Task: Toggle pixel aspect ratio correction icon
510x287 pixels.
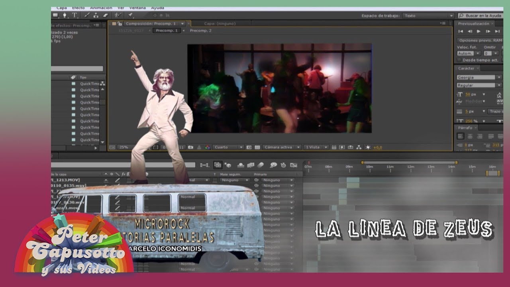Action: click(334, 147)
